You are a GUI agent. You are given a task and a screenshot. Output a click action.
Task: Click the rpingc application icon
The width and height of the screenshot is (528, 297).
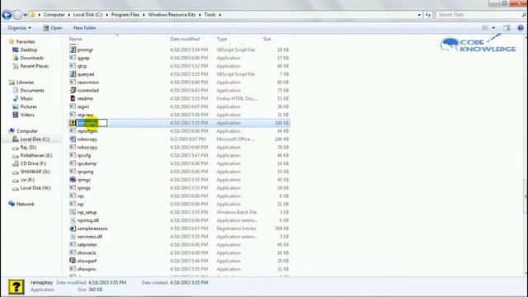point(73,180)
